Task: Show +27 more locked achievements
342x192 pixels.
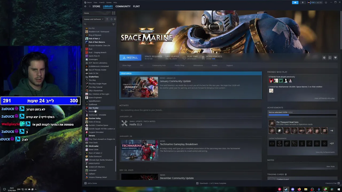Action: (x=332, y=143)
